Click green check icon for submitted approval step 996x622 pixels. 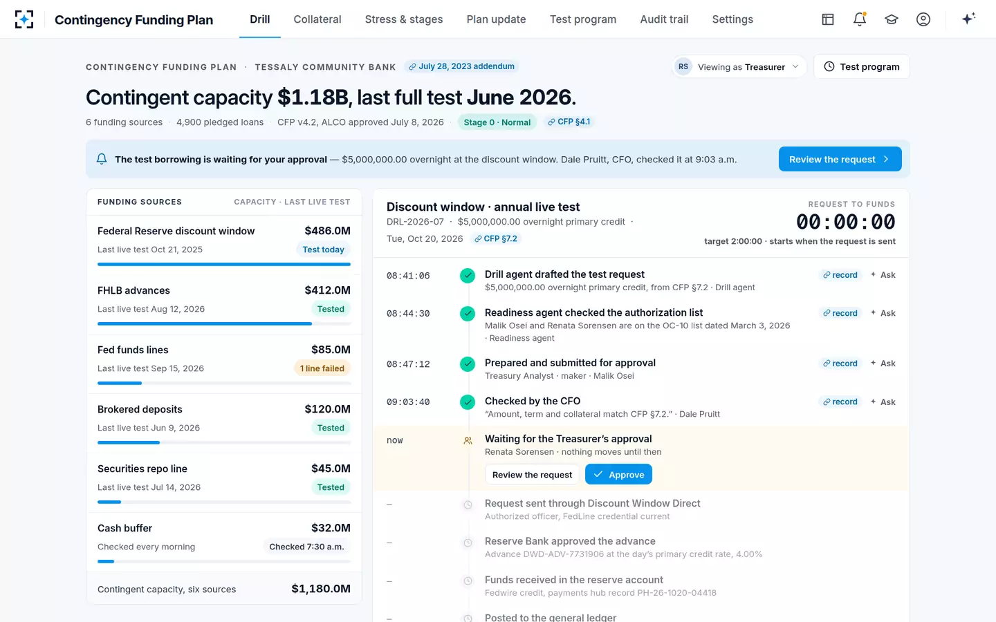[x=468, y=364]
